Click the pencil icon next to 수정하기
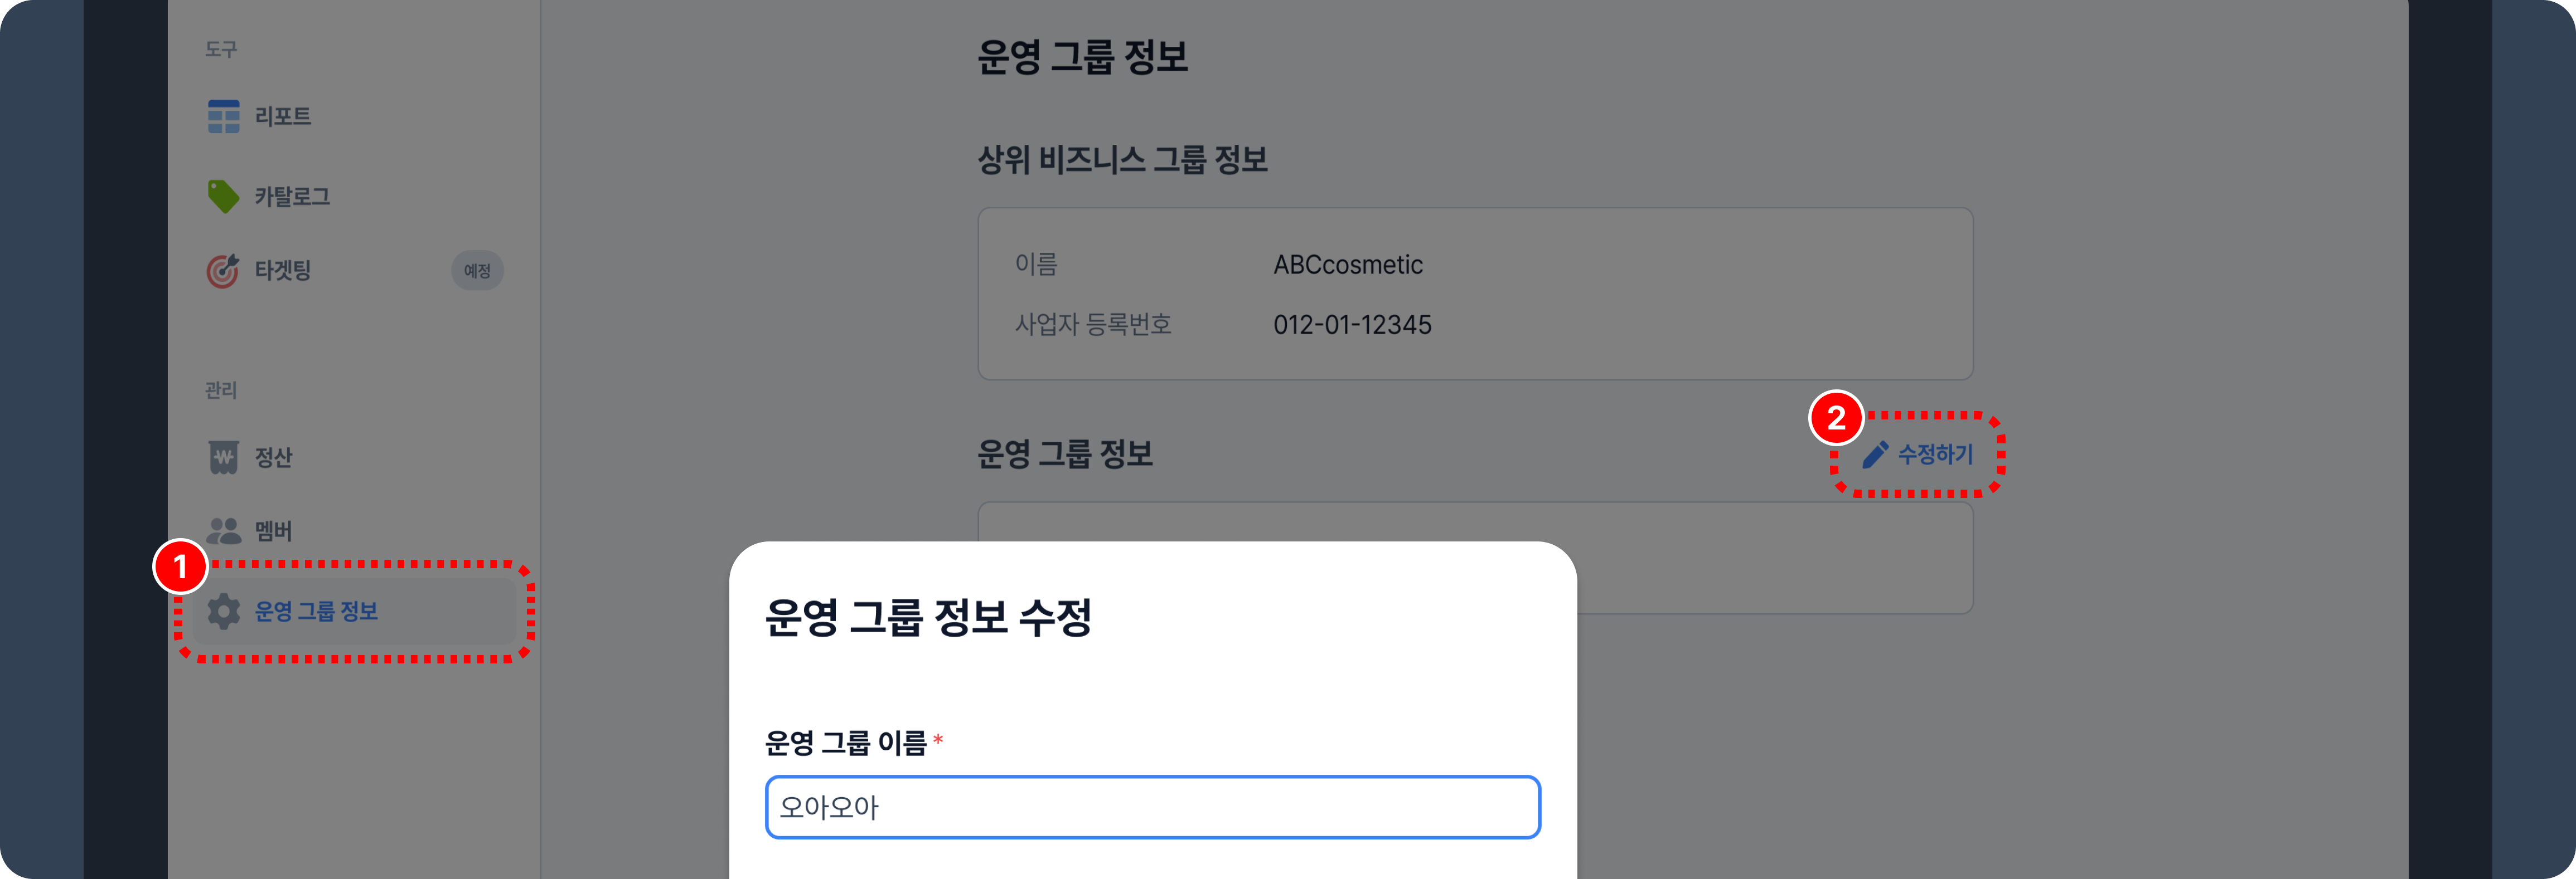 (1875, 456)
